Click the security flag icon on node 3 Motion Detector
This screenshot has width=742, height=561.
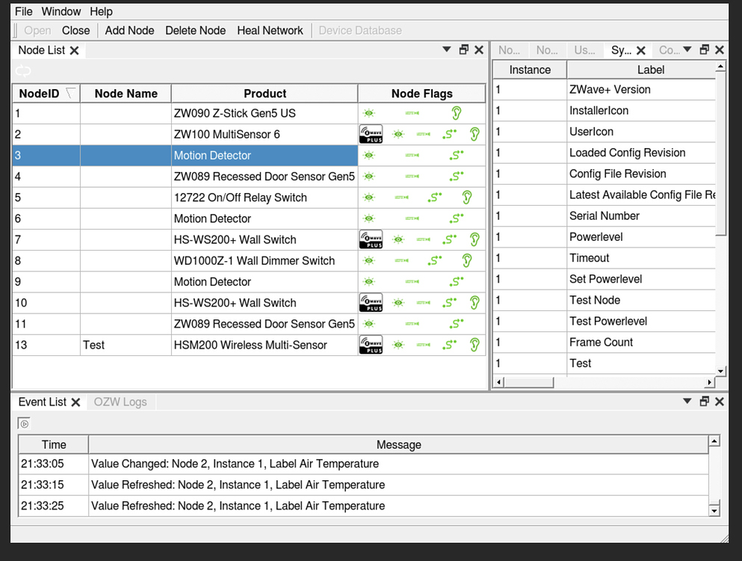click(455, 155)
